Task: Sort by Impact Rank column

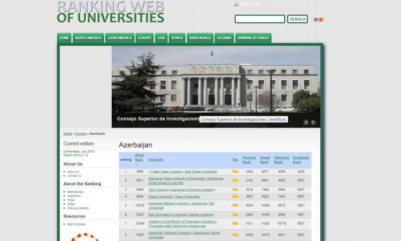Action: pos(265,160)
